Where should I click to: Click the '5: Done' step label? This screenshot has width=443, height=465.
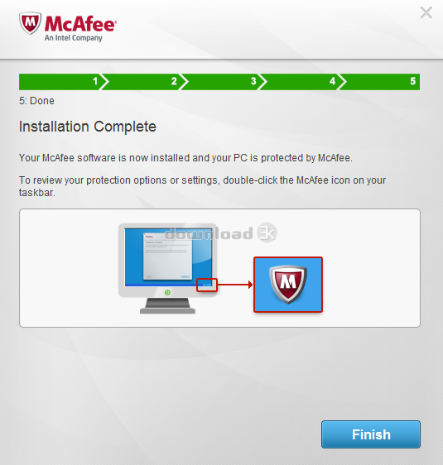click(x=36, y=101)
